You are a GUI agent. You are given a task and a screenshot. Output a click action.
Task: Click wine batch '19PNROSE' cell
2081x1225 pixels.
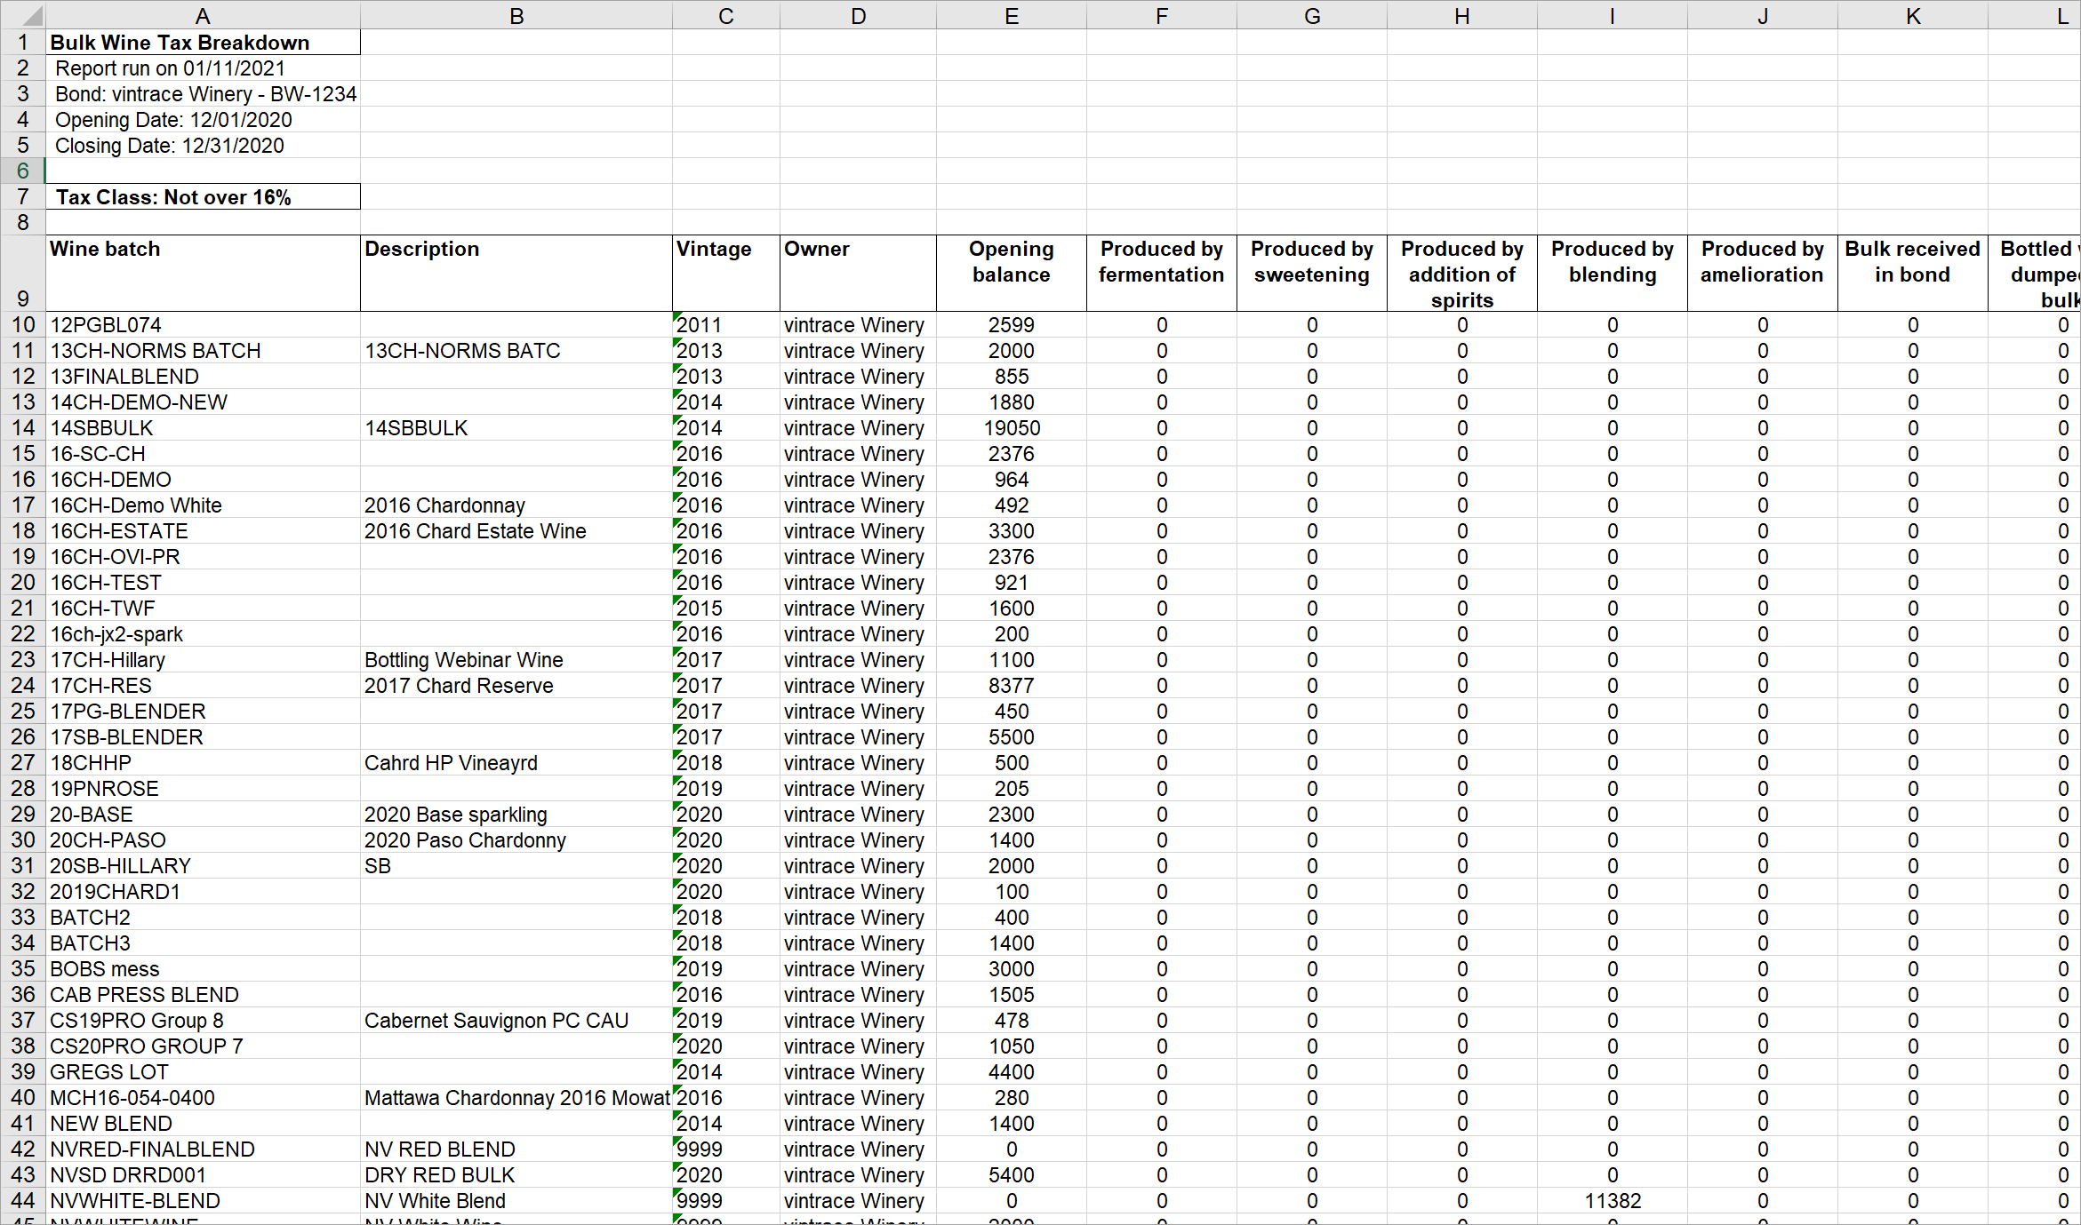pos(203,789)
